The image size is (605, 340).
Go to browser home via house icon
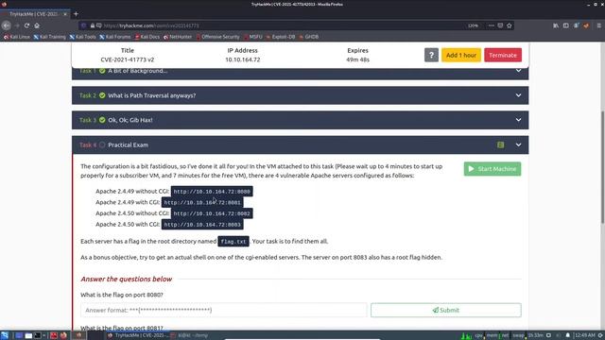37,25
